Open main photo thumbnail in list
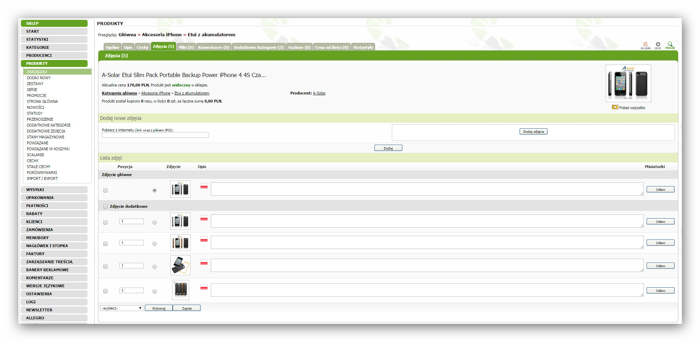 (180, 189)
